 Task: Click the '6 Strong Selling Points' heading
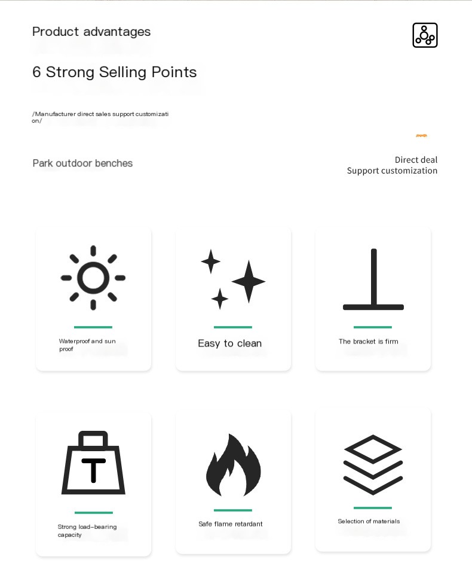pyautogui.click(x=115, y=72)
